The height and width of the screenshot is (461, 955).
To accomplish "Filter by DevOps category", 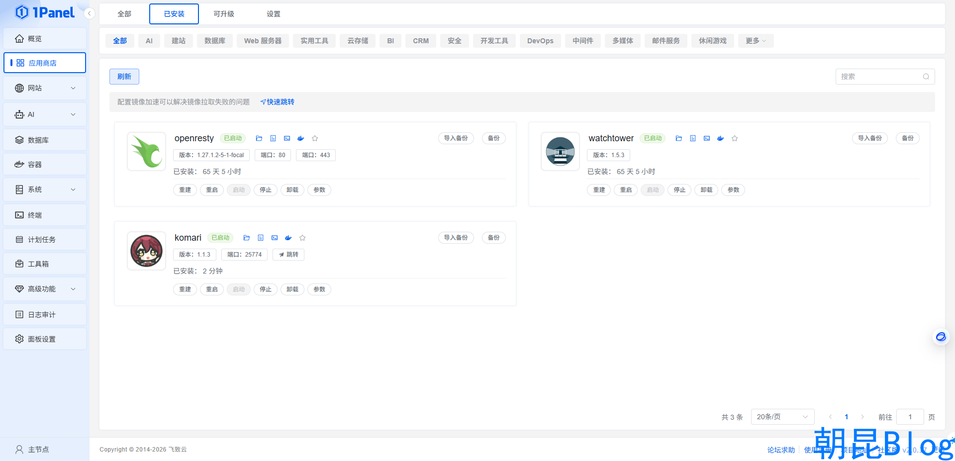I will 540,41.
